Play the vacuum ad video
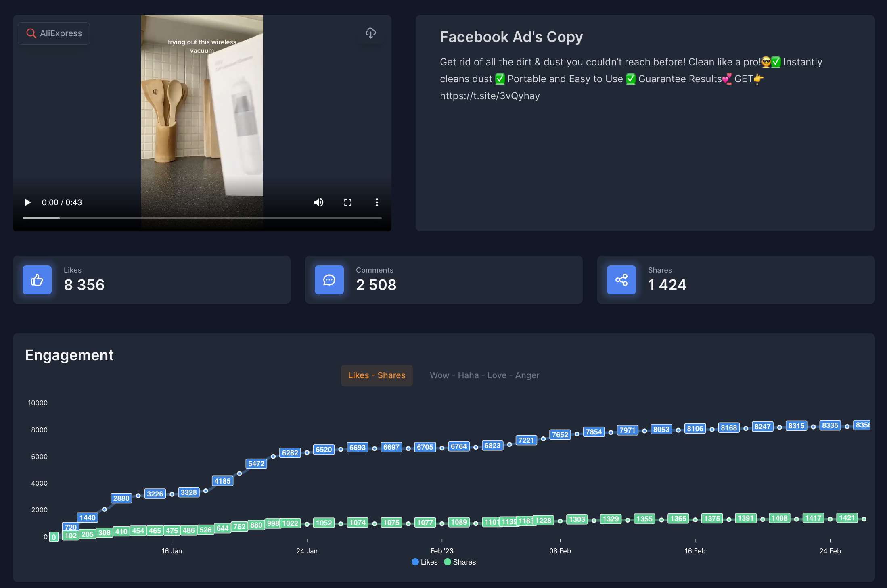This screenshot has width=887, height=588. [28, 202]
